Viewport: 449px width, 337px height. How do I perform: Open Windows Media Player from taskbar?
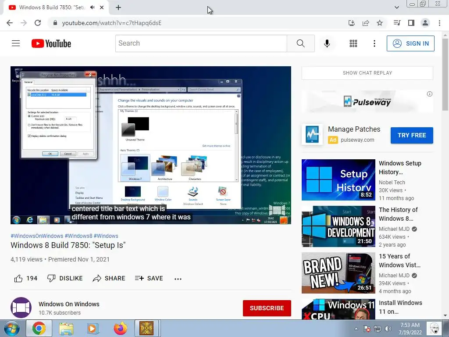coord(93,328)
